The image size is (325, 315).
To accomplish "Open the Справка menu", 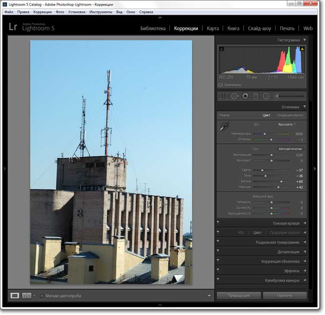I will pos(146,12).
